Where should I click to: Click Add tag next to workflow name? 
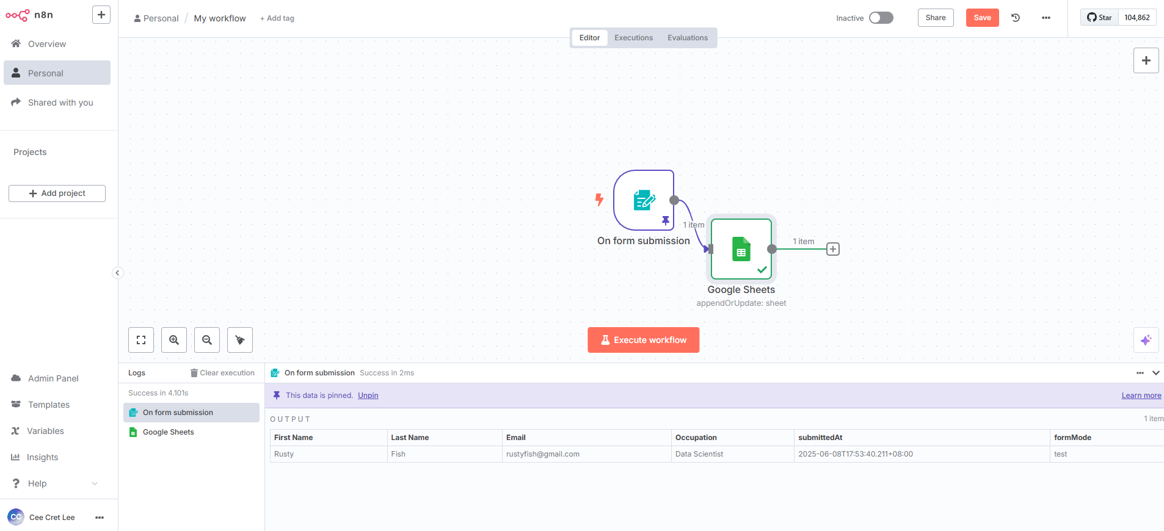[277, 18]
